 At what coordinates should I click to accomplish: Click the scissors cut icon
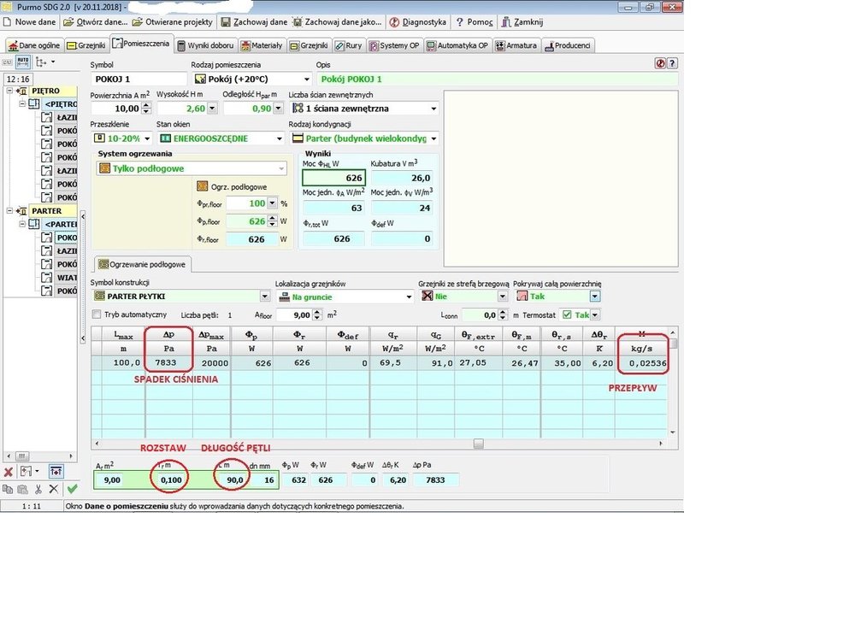[38, 489]
